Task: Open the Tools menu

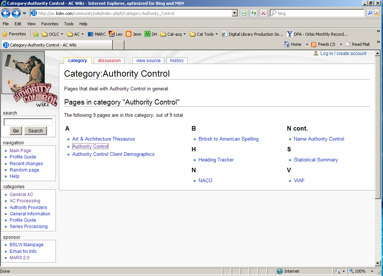Action: pyautogui.click(x=69, y=24)
